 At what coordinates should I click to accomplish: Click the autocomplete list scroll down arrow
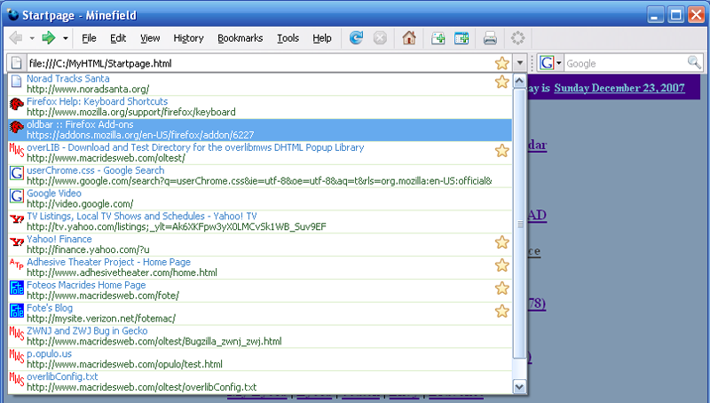pos(519,387)
